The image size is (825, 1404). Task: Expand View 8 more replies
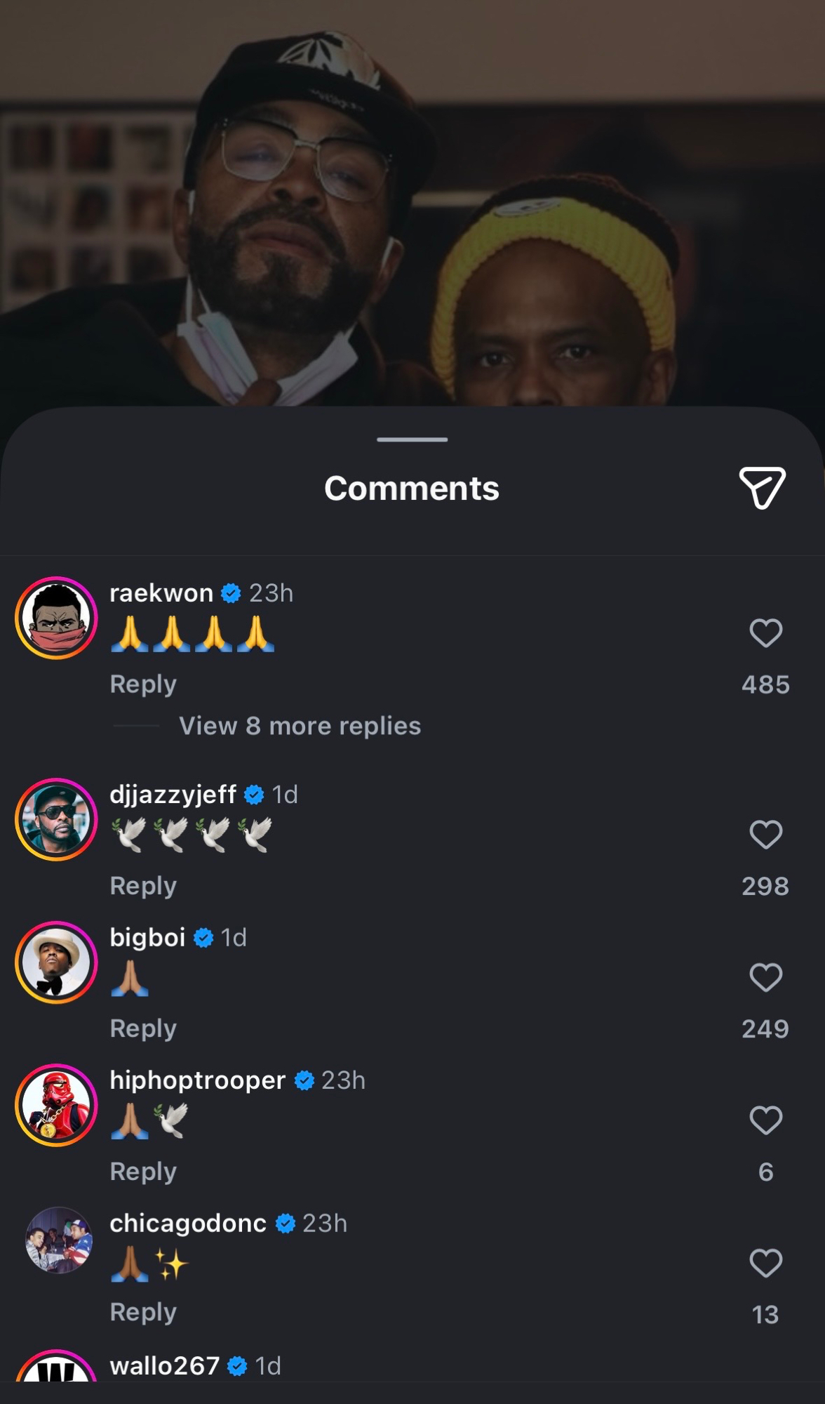coord(300,726)
